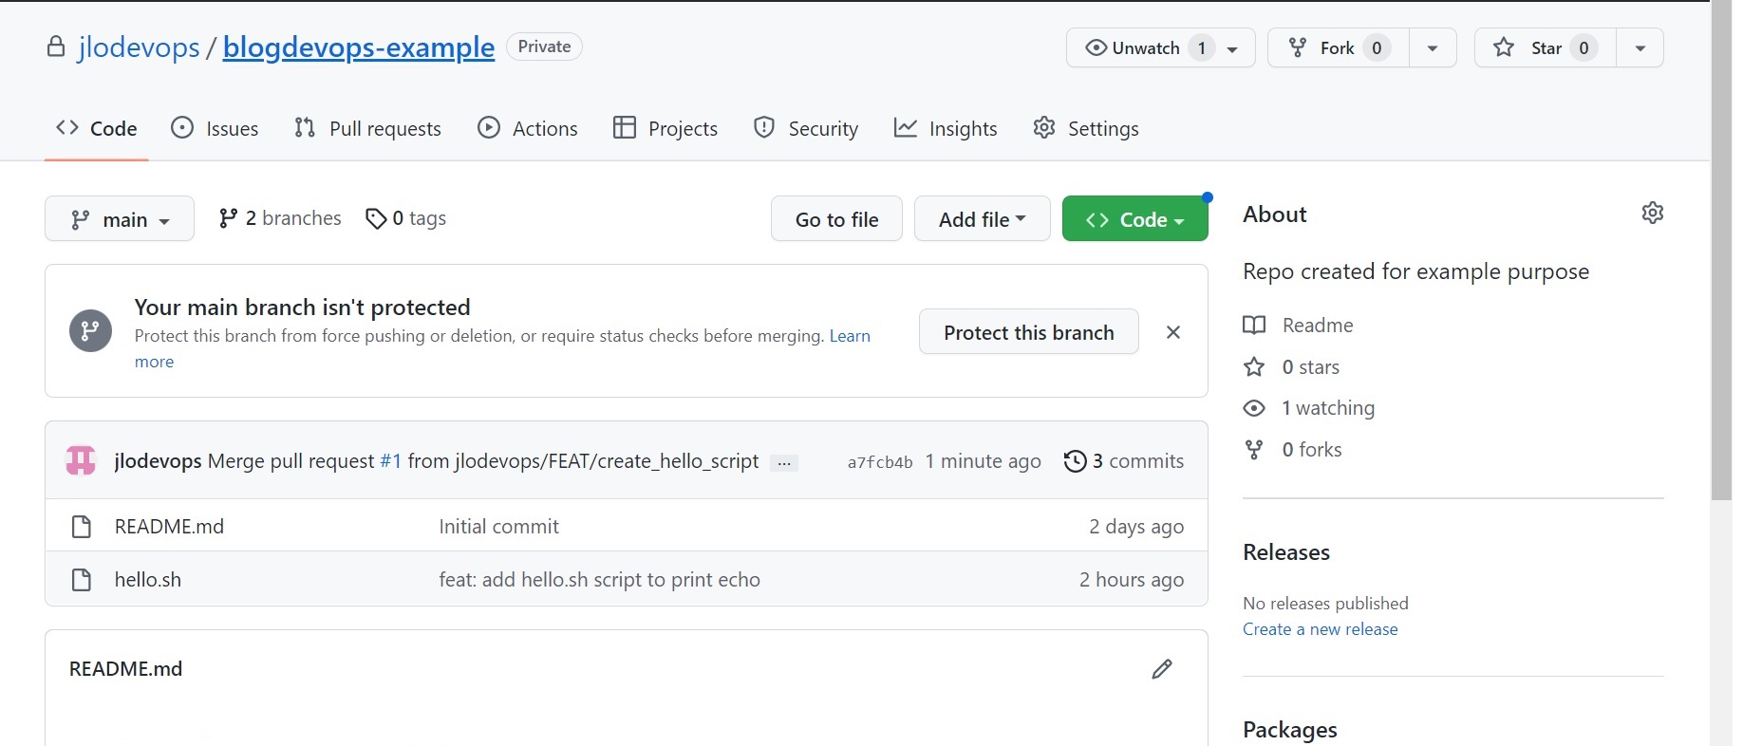The height and width of the screenshot is (746, 1743).
Task: Click the Go to file button
Action: [x=836, y=219]
